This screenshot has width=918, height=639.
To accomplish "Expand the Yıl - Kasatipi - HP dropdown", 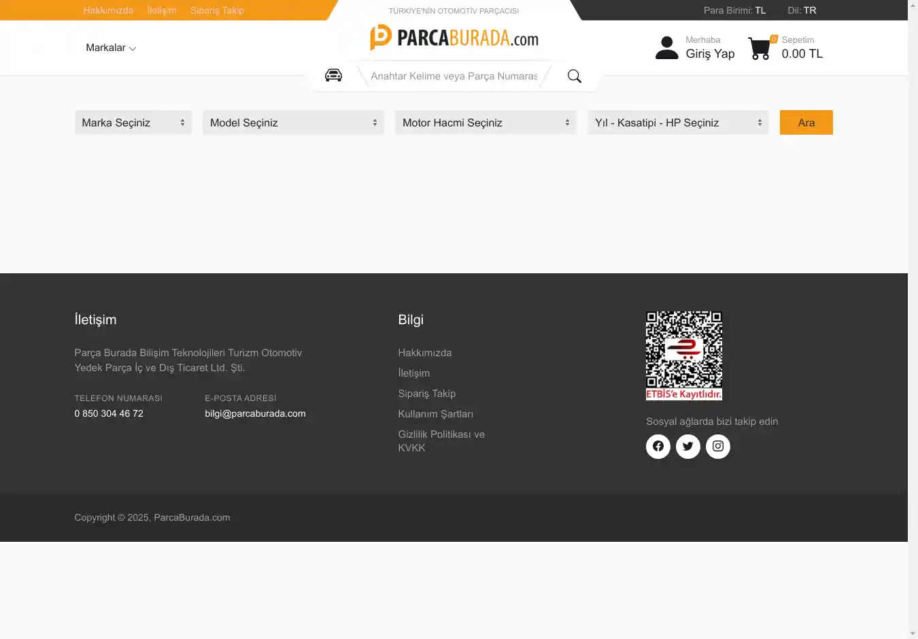I will tap(678, 123).
